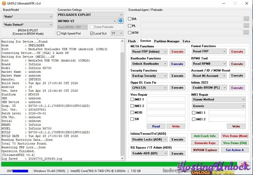Tick the MEID checkbox
Screen dimensions: 253x175
(132, 112)
